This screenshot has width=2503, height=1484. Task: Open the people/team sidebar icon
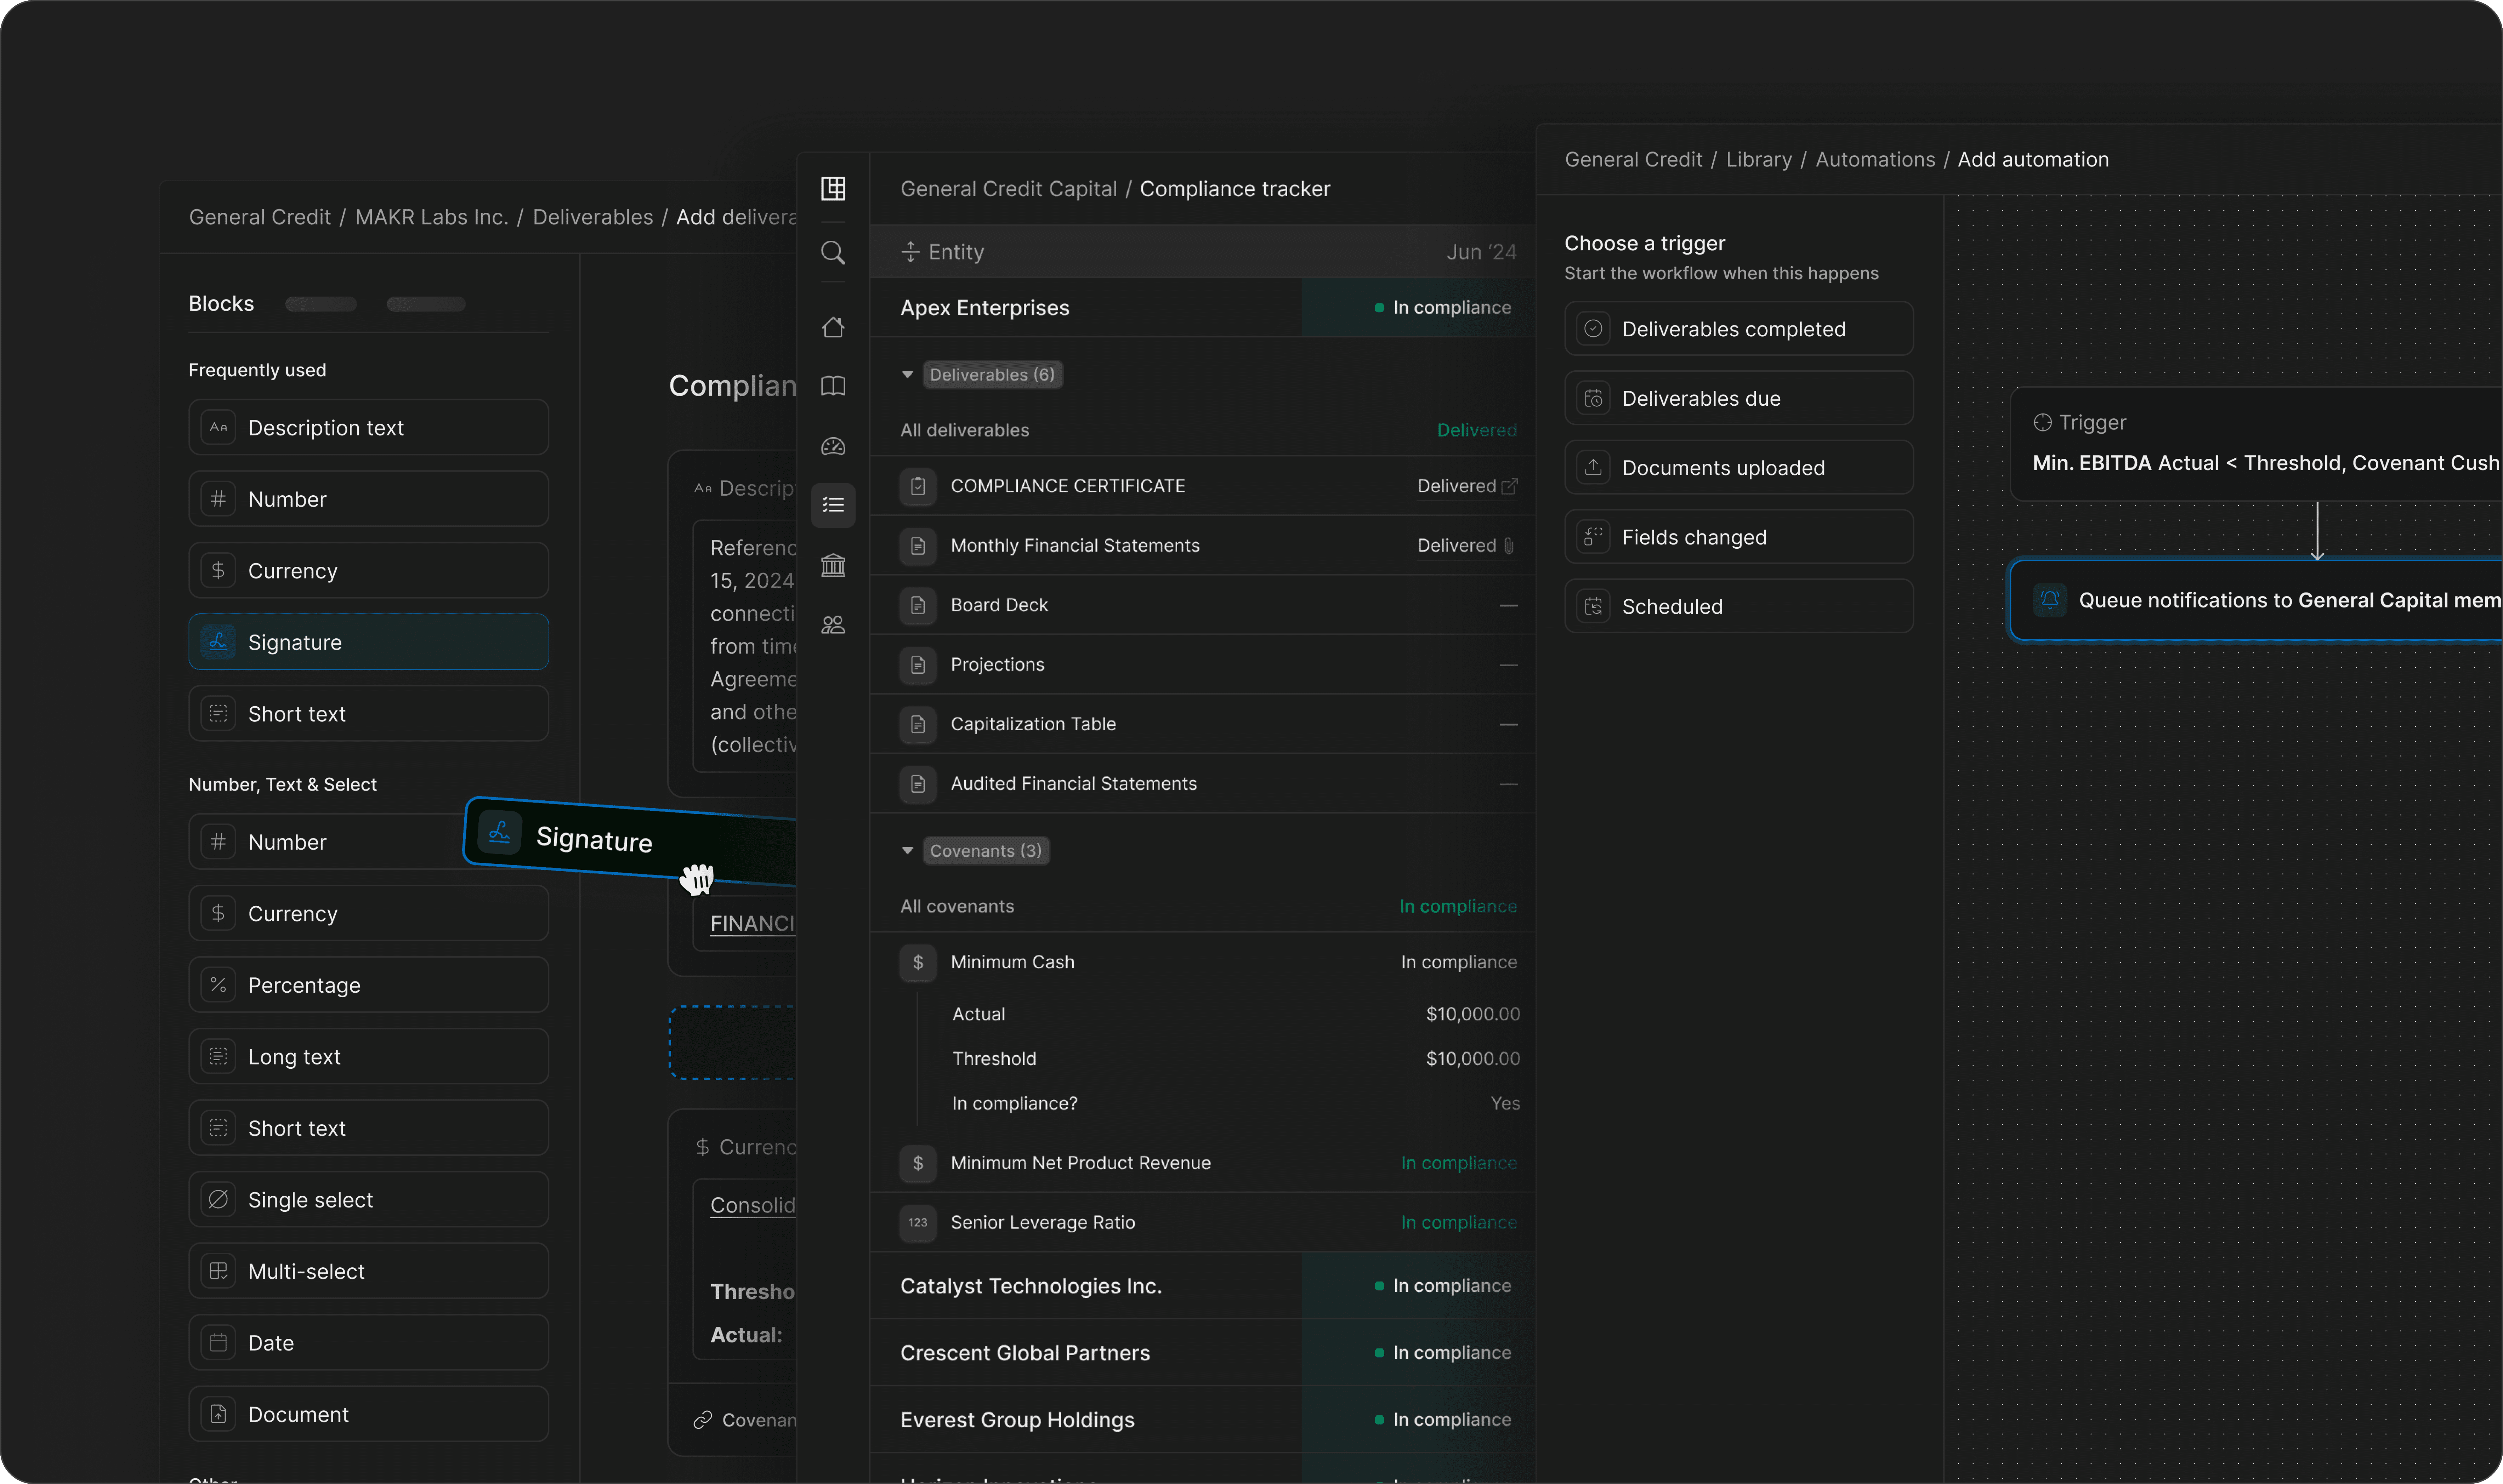point(832,625)
